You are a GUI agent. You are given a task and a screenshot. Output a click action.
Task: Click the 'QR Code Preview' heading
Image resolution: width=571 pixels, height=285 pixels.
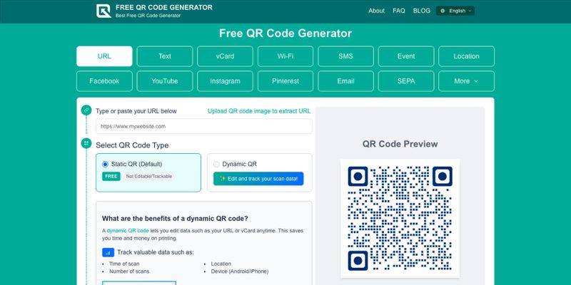pos(400,144)
